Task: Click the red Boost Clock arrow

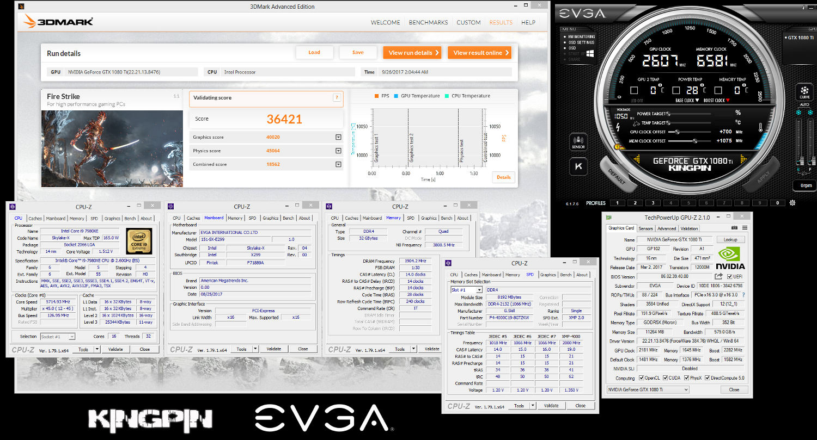Action: click(728, 101)
